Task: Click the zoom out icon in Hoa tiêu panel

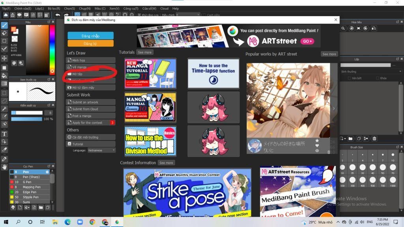Action: 343,28
